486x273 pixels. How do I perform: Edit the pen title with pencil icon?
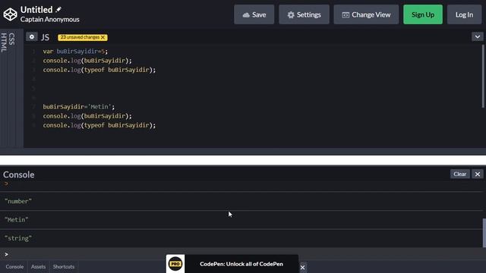coord(58,10)
